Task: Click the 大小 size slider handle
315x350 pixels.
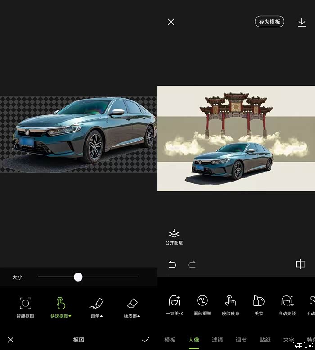Action: pos(78,277)
